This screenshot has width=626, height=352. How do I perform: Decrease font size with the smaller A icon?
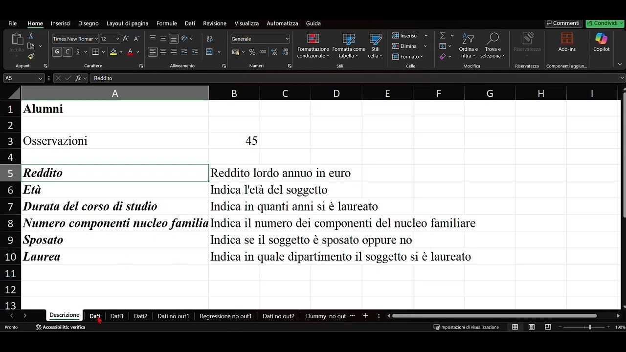(x=136, y=39)
